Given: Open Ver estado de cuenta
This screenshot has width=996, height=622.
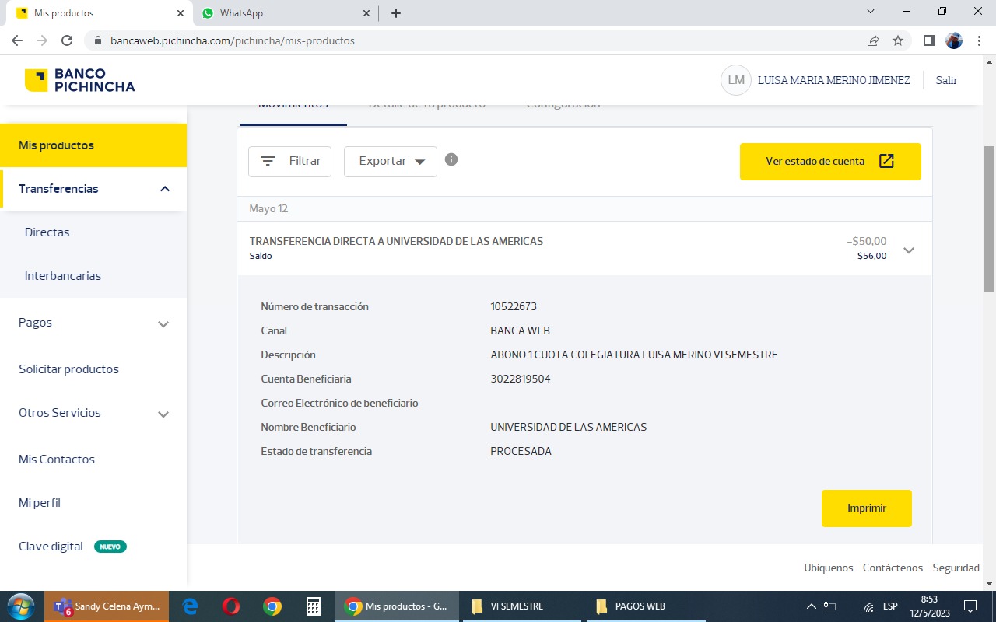Looking at the screenshot, I should point(829,162).
